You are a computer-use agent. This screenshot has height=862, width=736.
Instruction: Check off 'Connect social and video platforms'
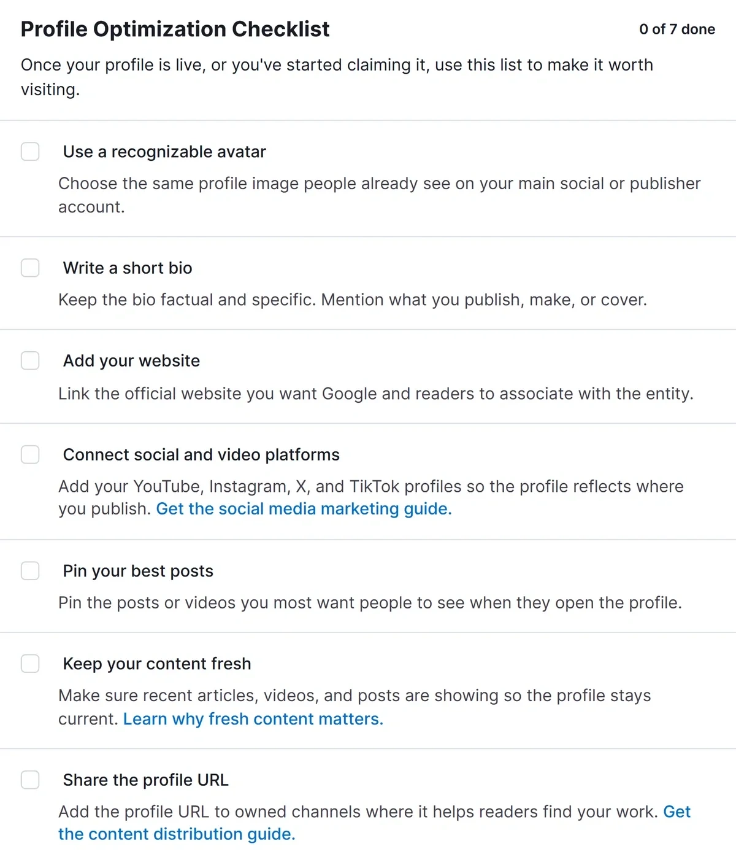pos(30,454)
